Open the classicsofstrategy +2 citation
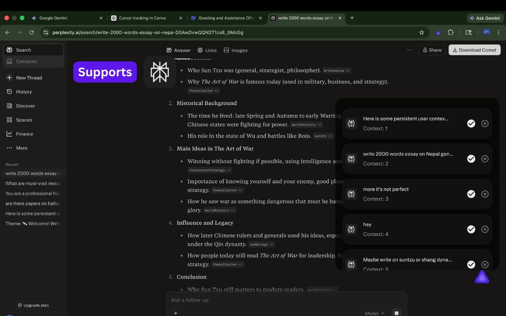This screenshot has width=506, height=316. click(x=210, y=170)
